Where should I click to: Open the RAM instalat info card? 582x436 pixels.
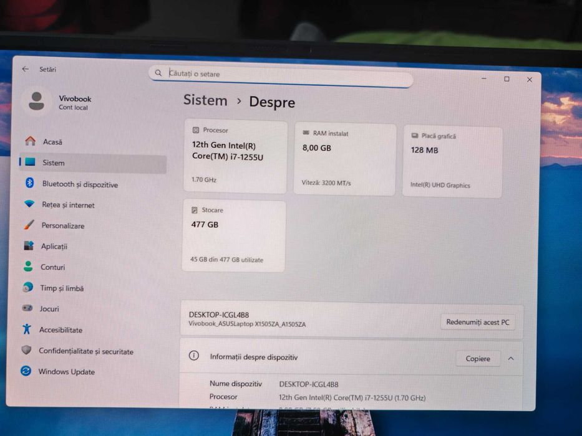pyautogui.click(x=345, y=159)
